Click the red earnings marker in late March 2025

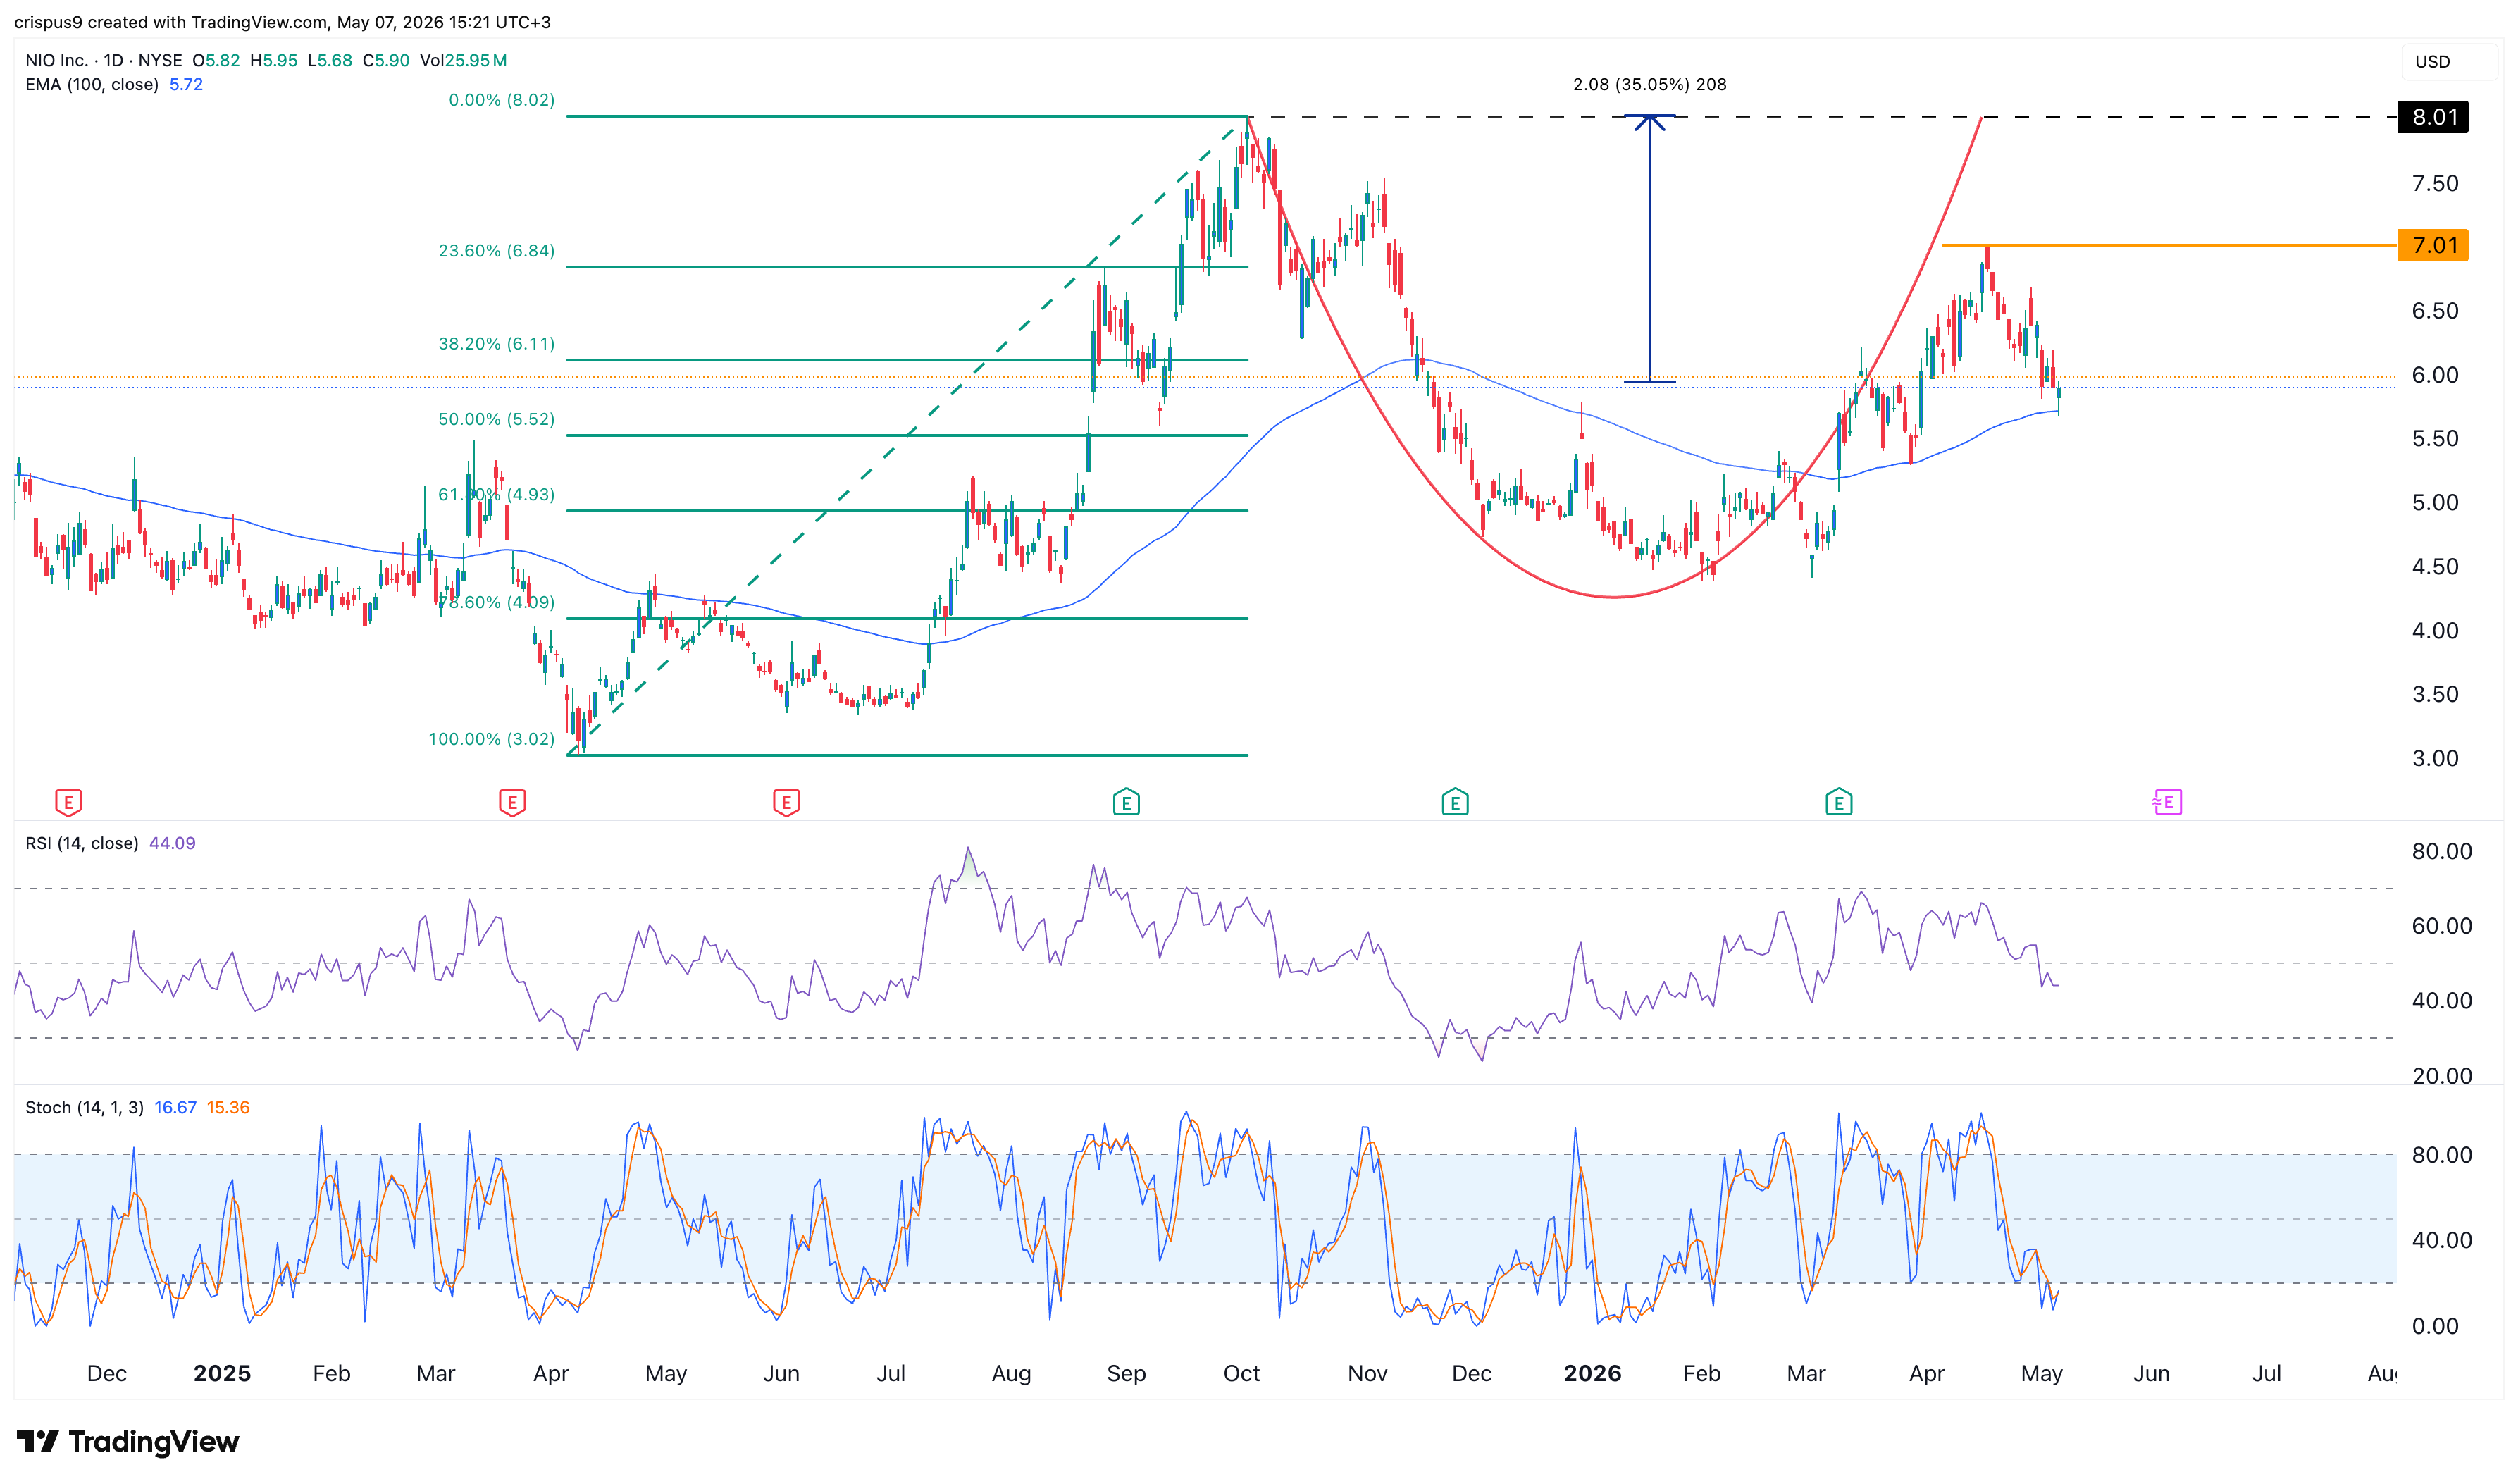click(x=511, y=802)
